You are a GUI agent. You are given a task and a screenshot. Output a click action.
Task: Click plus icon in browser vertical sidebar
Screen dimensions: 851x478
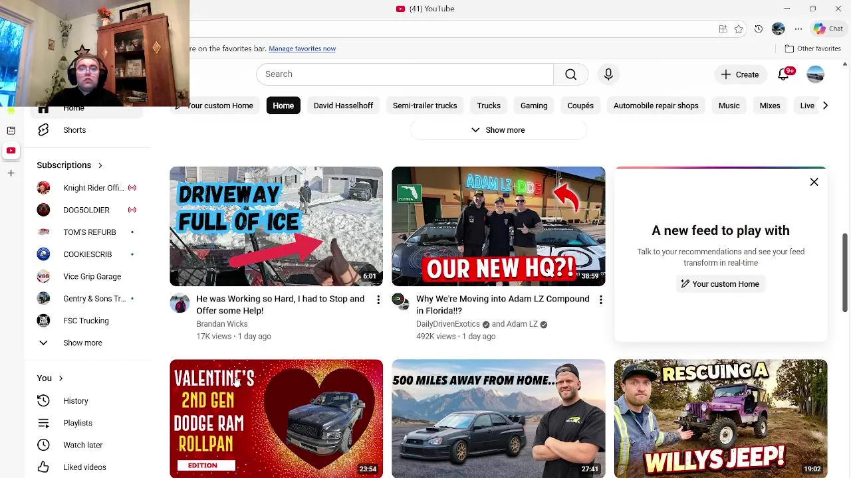tap(11, 173)
